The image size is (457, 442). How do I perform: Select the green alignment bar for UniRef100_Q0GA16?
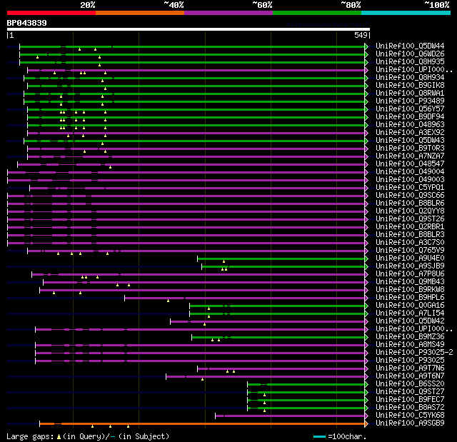click(277, 306)
